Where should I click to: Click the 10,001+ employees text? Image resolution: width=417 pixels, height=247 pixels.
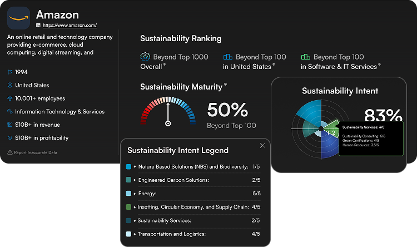pyautogui.click(x=40, y=98)
